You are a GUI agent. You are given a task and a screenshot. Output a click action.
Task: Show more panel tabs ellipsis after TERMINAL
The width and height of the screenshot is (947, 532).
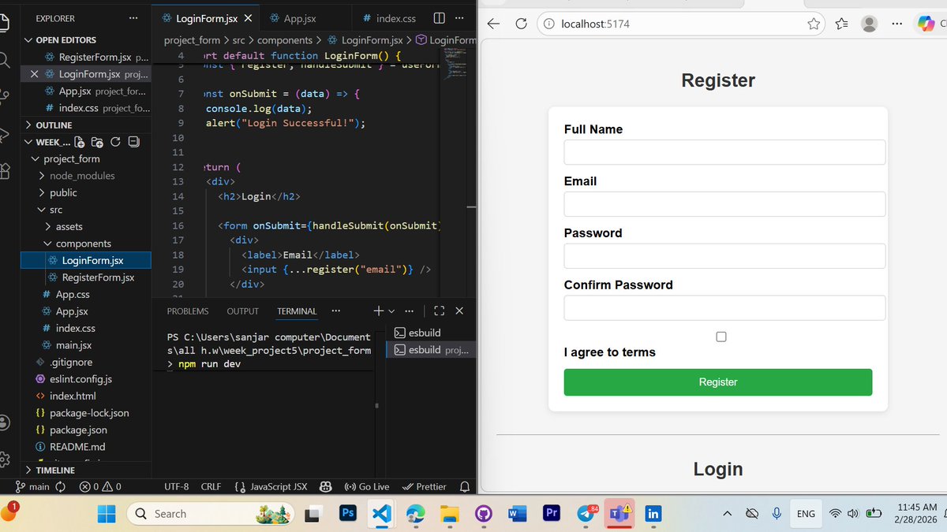[336, 311]
